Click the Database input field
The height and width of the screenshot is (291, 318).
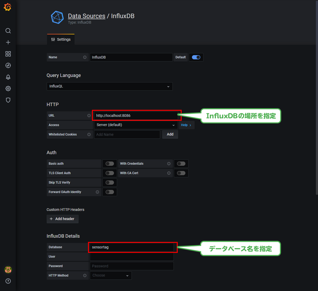point(132,247)
